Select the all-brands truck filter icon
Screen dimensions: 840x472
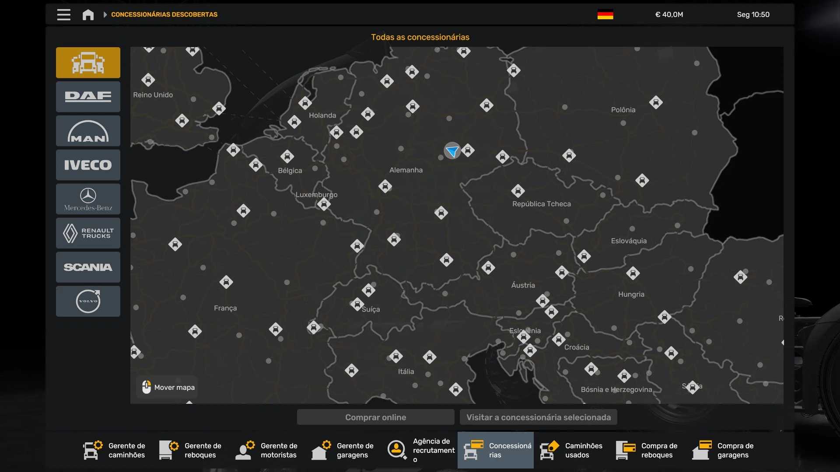88,62
